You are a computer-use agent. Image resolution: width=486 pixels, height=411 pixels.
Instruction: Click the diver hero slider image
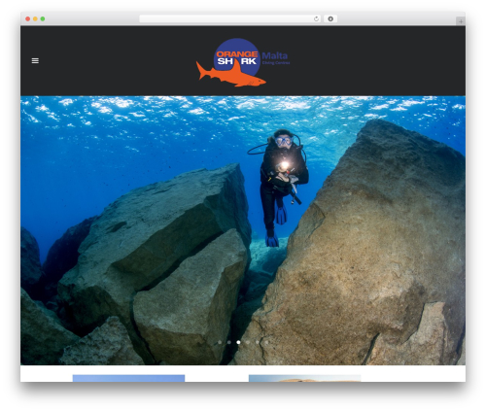point(243,230)
